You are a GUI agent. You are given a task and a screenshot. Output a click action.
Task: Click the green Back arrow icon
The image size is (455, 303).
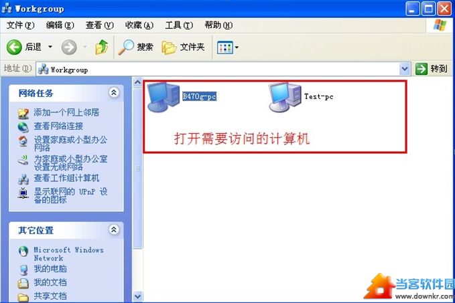[x=14, y=47]
